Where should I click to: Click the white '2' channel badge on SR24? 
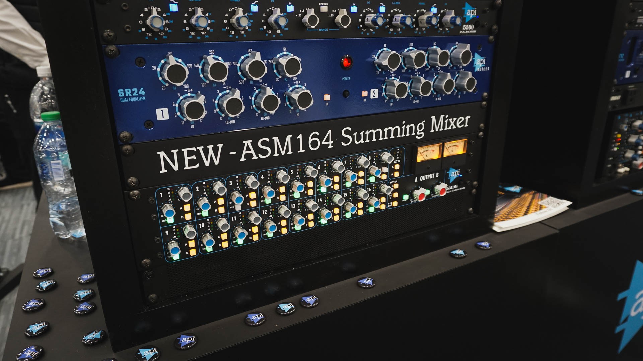point(374,94)
